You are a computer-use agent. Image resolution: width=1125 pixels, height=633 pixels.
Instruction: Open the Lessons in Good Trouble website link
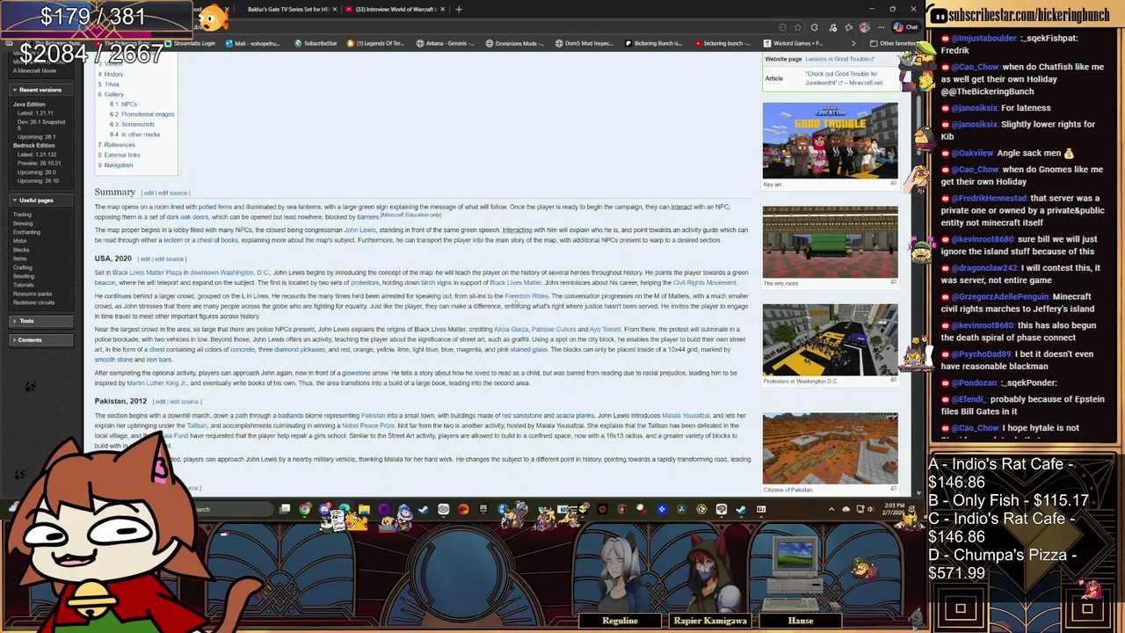point(839,59)
